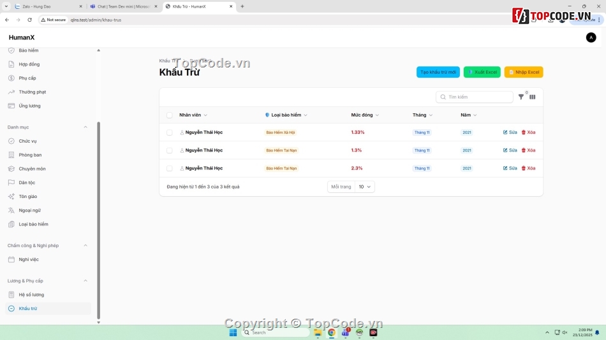Sort by the Năm column
This screenshot has height=340, width=606.
click(x=468, y=115)
